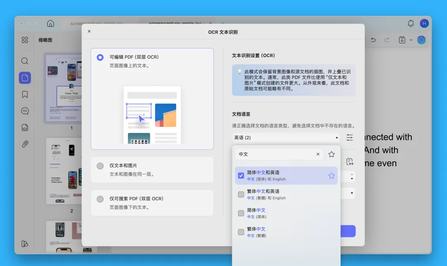This screenshot has height=266, width=447.
Task: Check the 简体中文 (简体) only checkbox
Action: 241,213
